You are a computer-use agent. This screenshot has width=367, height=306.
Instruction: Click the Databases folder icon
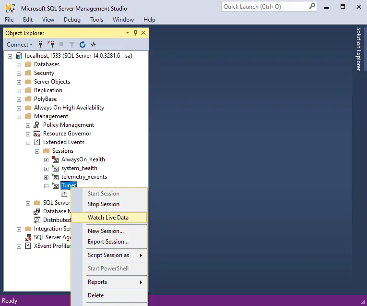[28, 64]
